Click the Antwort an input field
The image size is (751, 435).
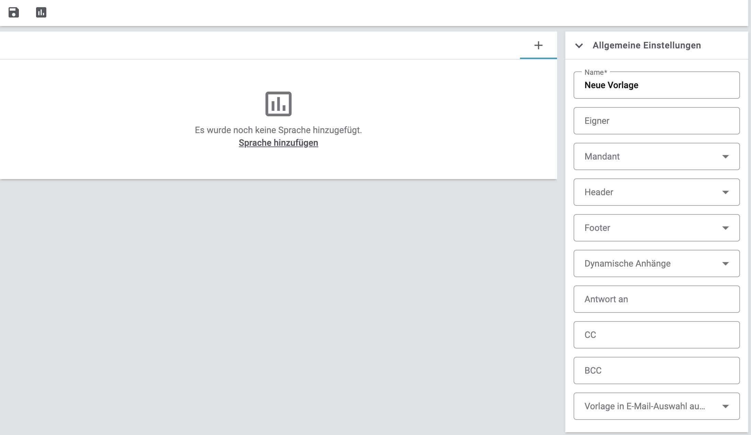[656, 299]
